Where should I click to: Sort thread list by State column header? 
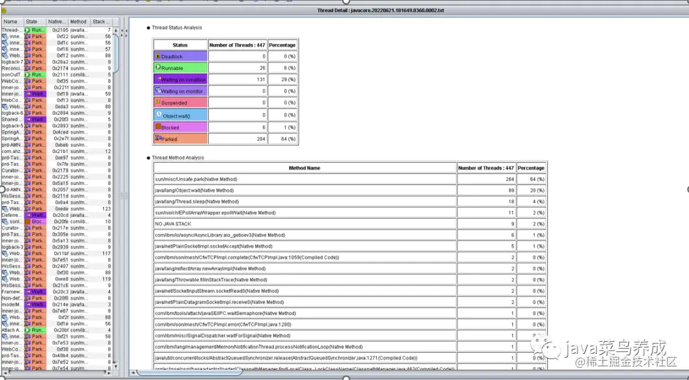pyautogui.click(x=35, y=22)
